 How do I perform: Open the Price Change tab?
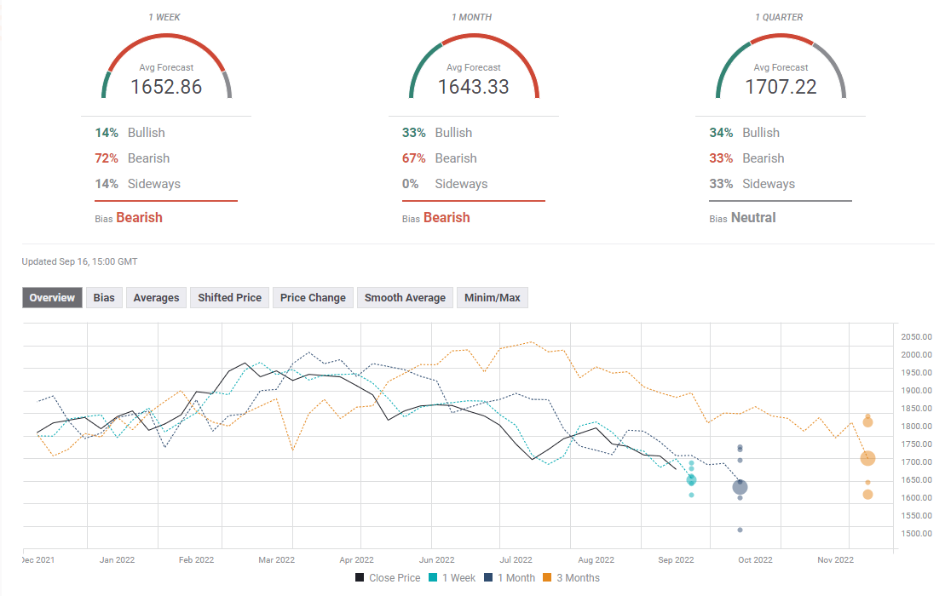pyautogui.click(x=313, y=298)
